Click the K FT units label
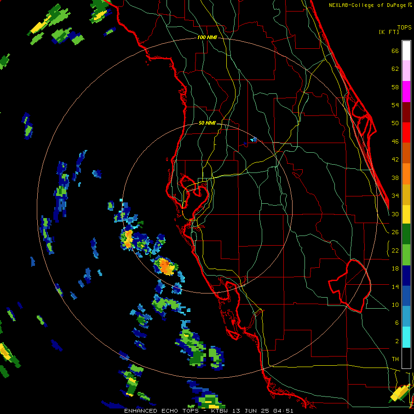 pyautogui.click(x=389, y=32)
